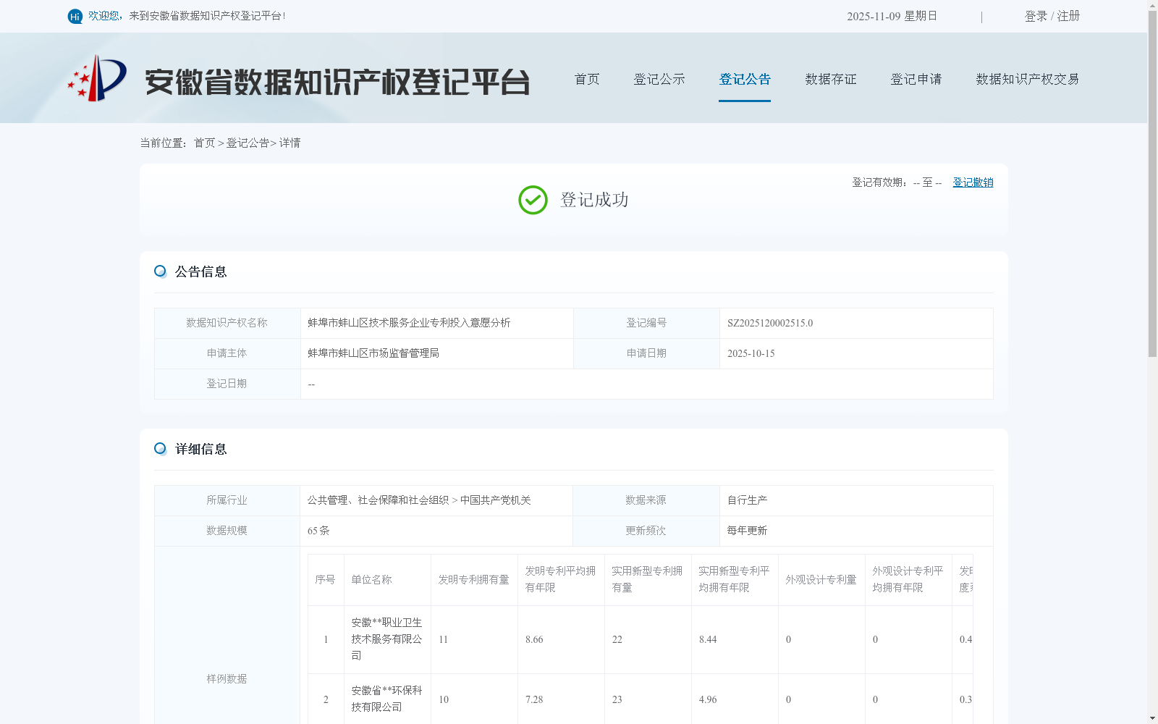Open the 首页 navigation menu
The image size is (1158, 724).
(587, 79)
